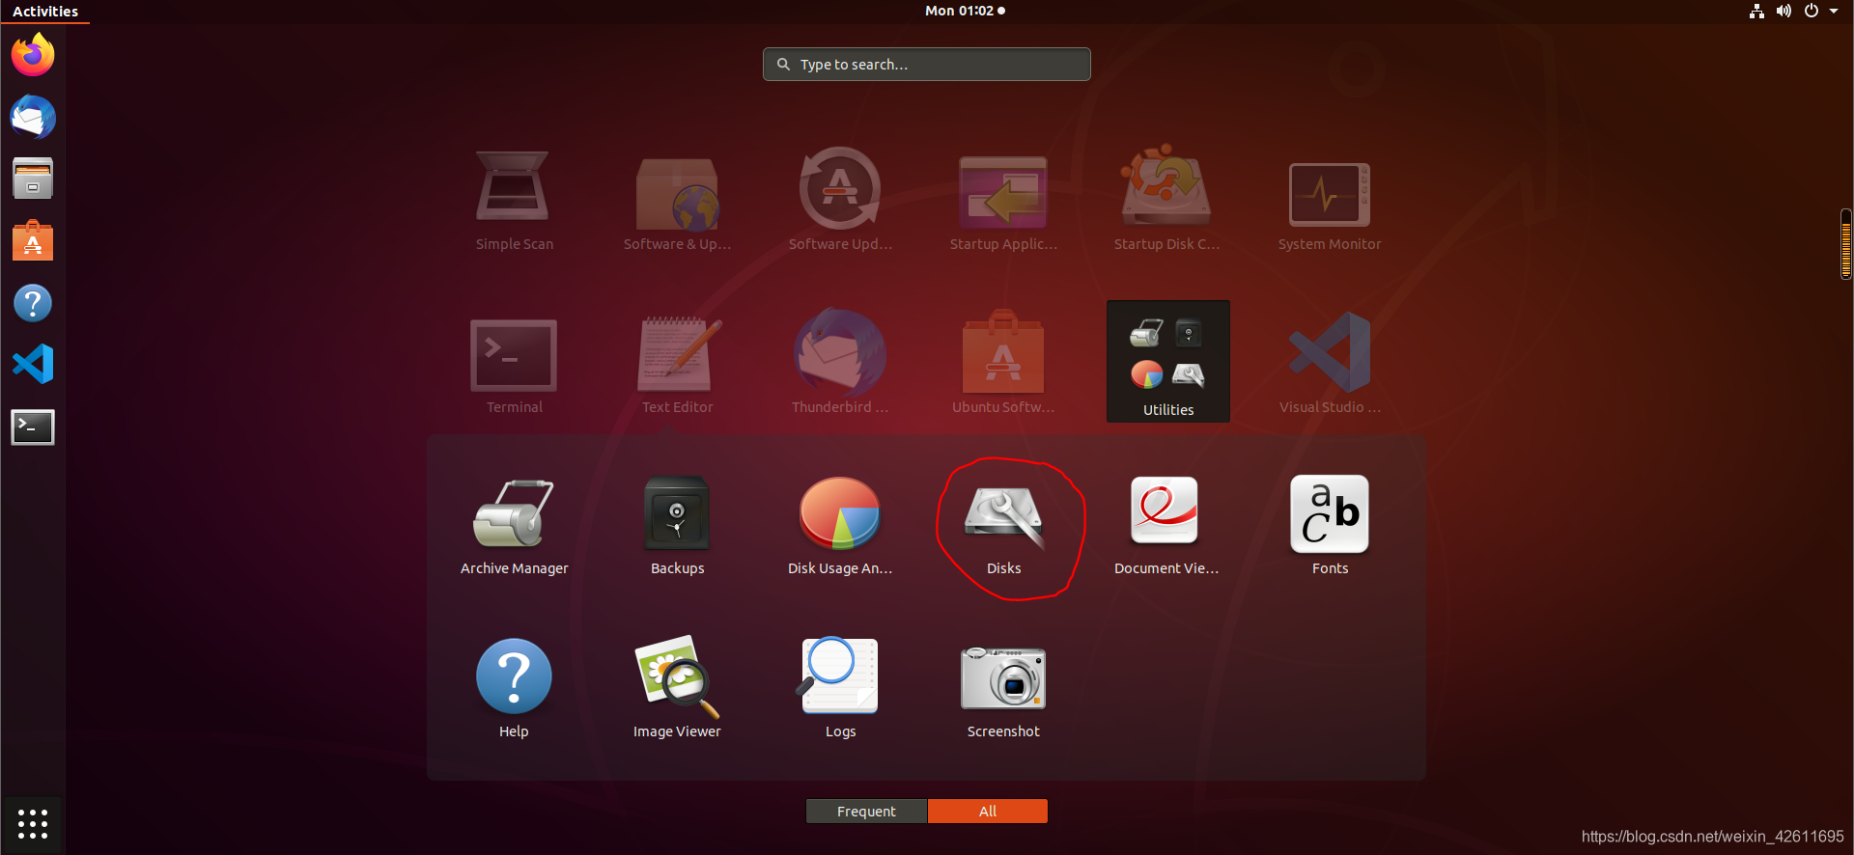The height and width of the screenshot is (855, 1854).
Task: Open Help in the Utilities folder
Action: click(x=514, y=689)
